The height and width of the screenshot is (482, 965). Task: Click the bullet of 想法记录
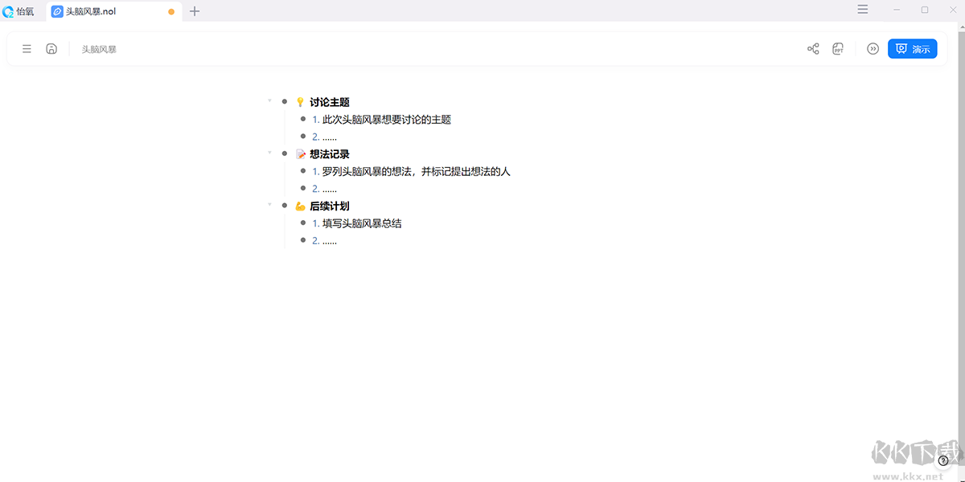285,153
